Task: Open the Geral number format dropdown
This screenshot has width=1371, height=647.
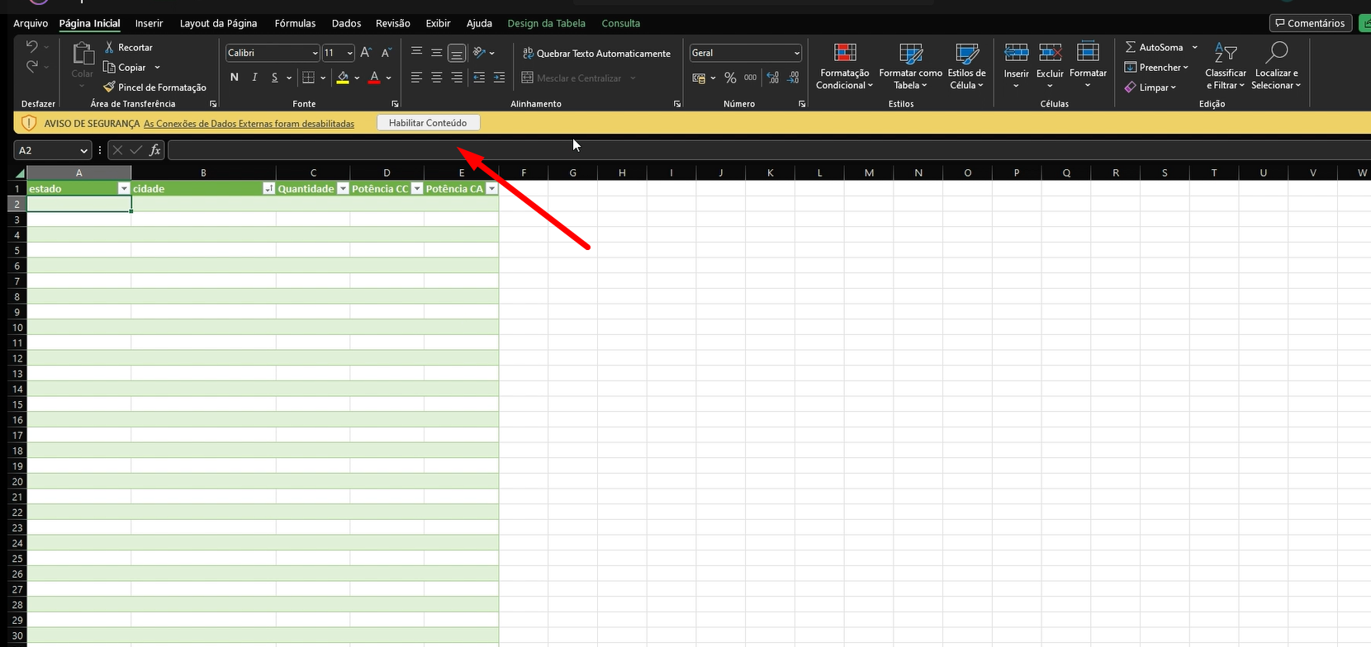Action: (796, 53)
